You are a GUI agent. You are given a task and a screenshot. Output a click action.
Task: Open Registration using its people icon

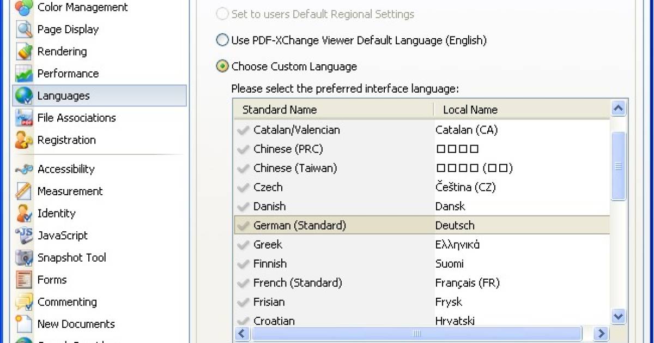point(23,140)
